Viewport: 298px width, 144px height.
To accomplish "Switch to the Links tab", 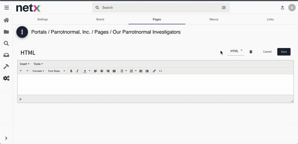I will coord(270,19).
